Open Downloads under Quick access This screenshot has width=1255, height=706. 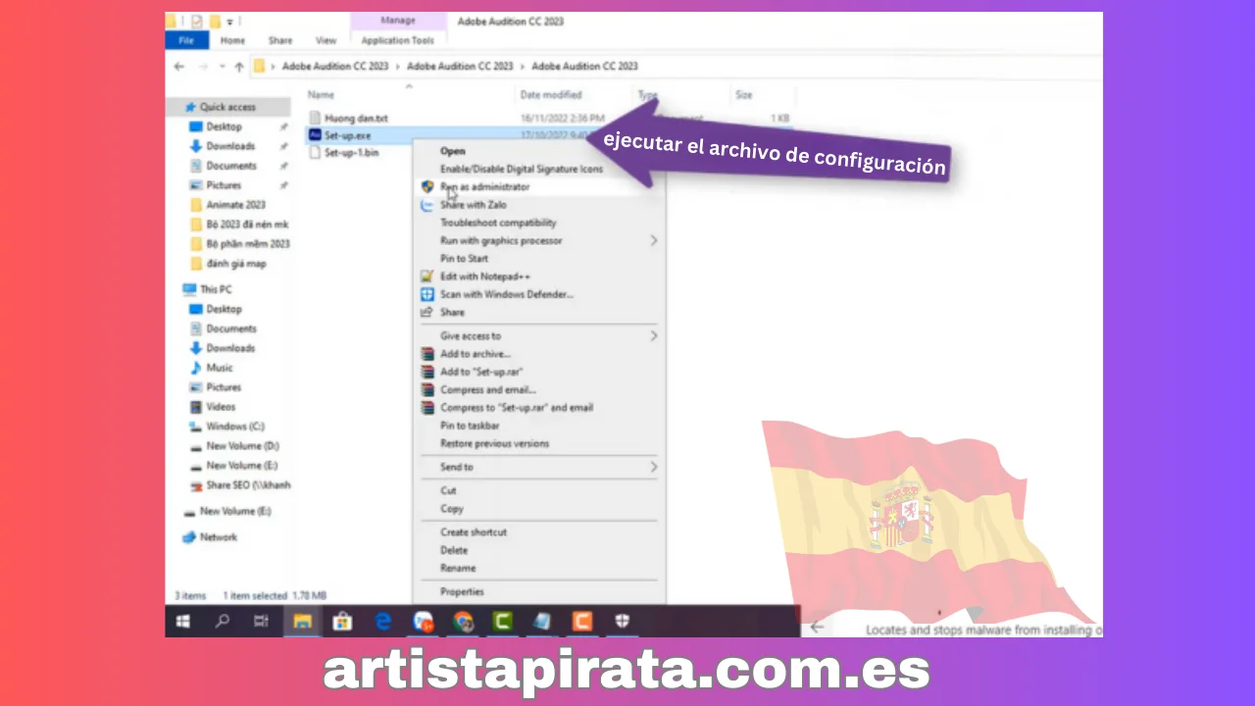point(230,146)
